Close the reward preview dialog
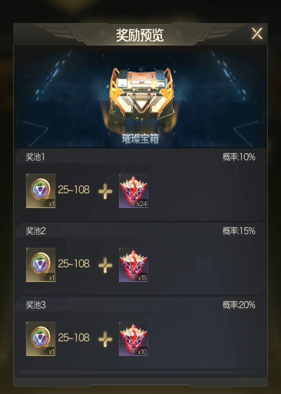The image size is (281, 394). pos(257,34)
